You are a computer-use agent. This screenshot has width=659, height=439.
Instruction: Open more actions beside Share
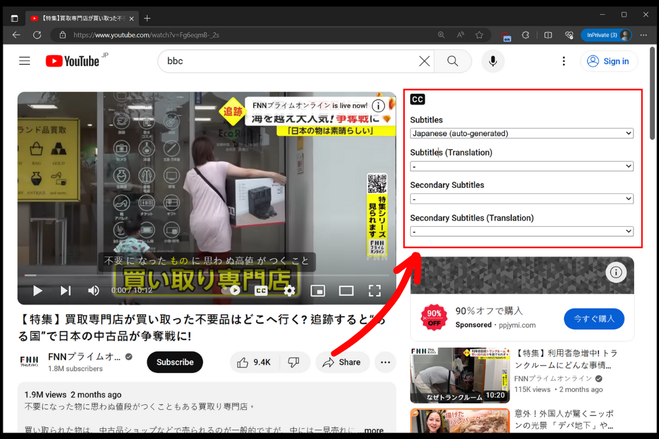385,362
